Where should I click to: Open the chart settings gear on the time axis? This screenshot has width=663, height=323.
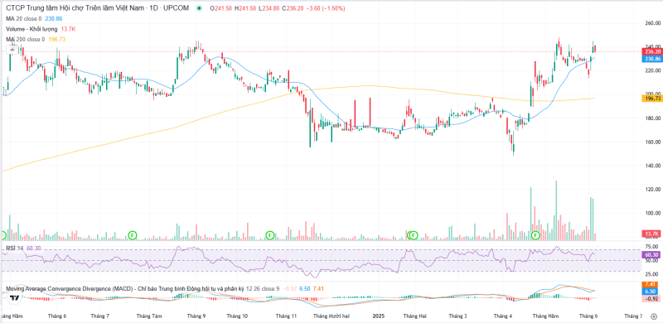point(654,316)
